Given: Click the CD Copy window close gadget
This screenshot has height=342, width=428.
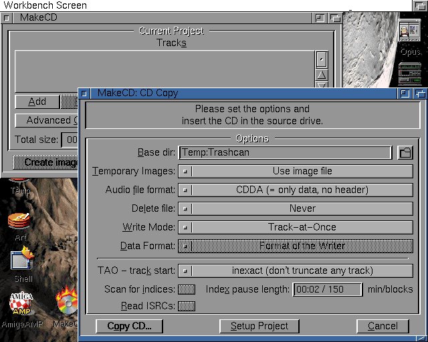Looking at the screenshot, I should pos(84,94).
